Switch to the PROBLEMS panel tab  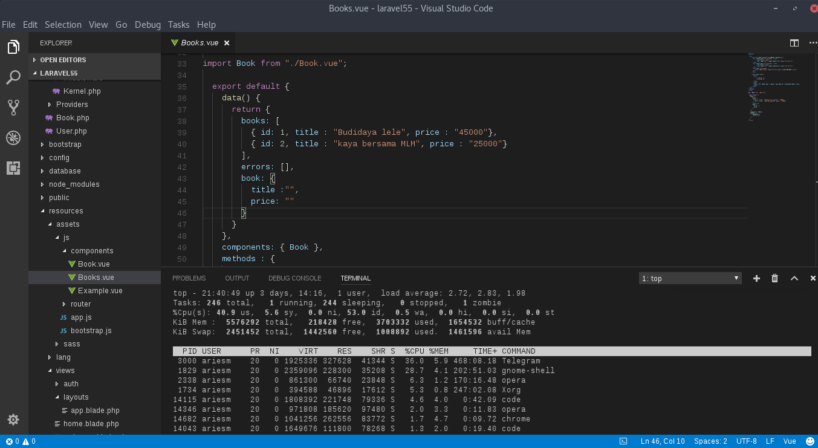[189, 278]
